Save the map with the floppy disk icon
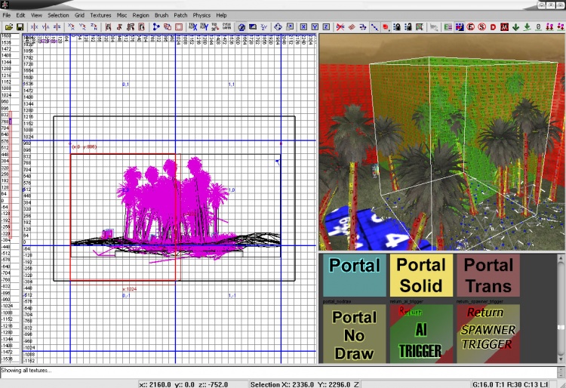The image size is (566, 388). click(x=20, y=27)
